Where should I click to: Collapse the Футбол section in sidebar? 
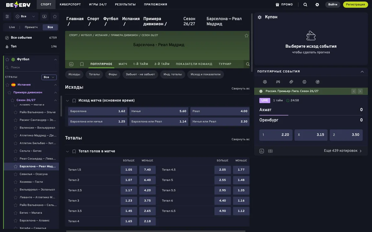[x=55, y=59]
